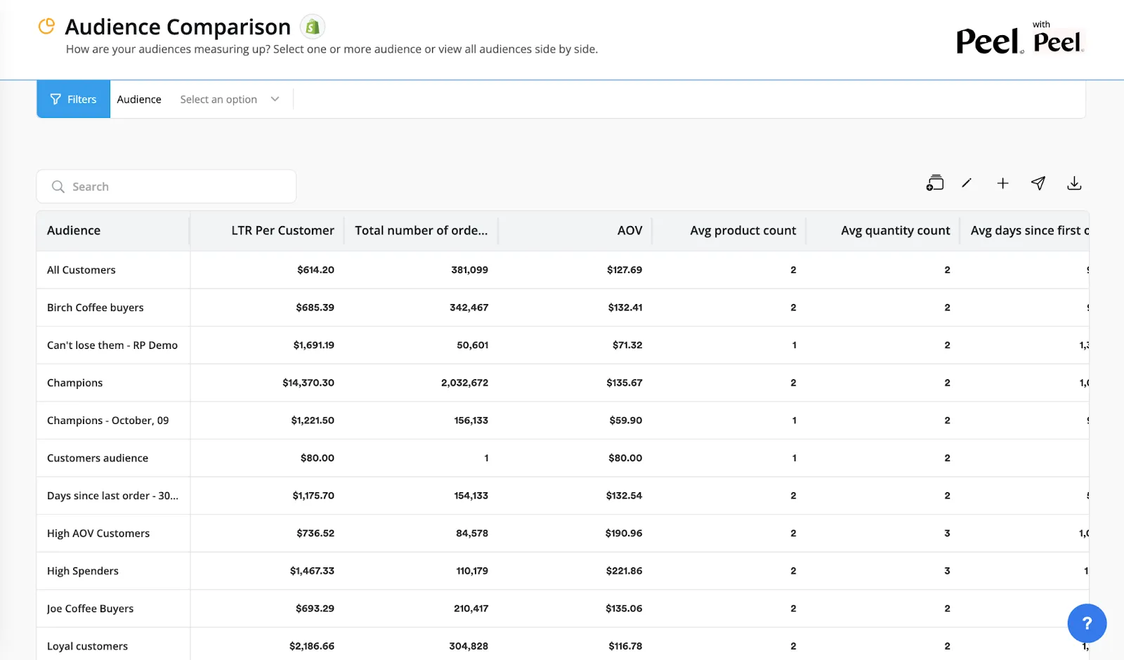
Task: Click into the Search field
Action: tap(166, 187)
